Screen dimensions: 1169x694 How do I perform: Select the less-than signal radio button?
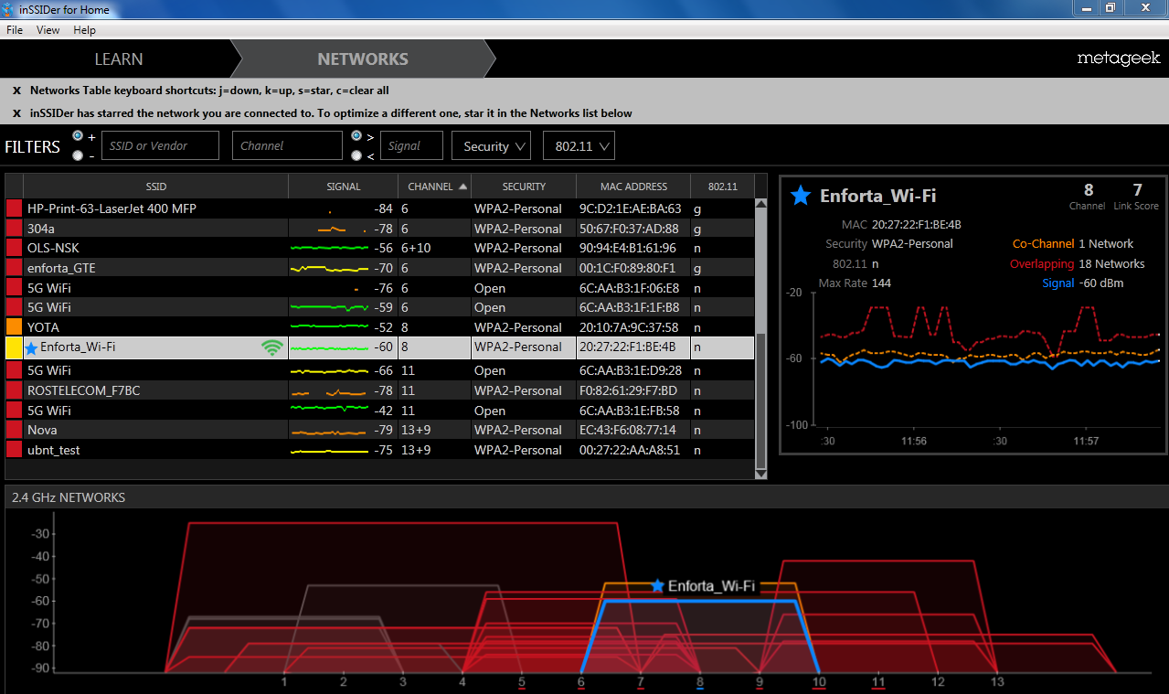(356, 155)
